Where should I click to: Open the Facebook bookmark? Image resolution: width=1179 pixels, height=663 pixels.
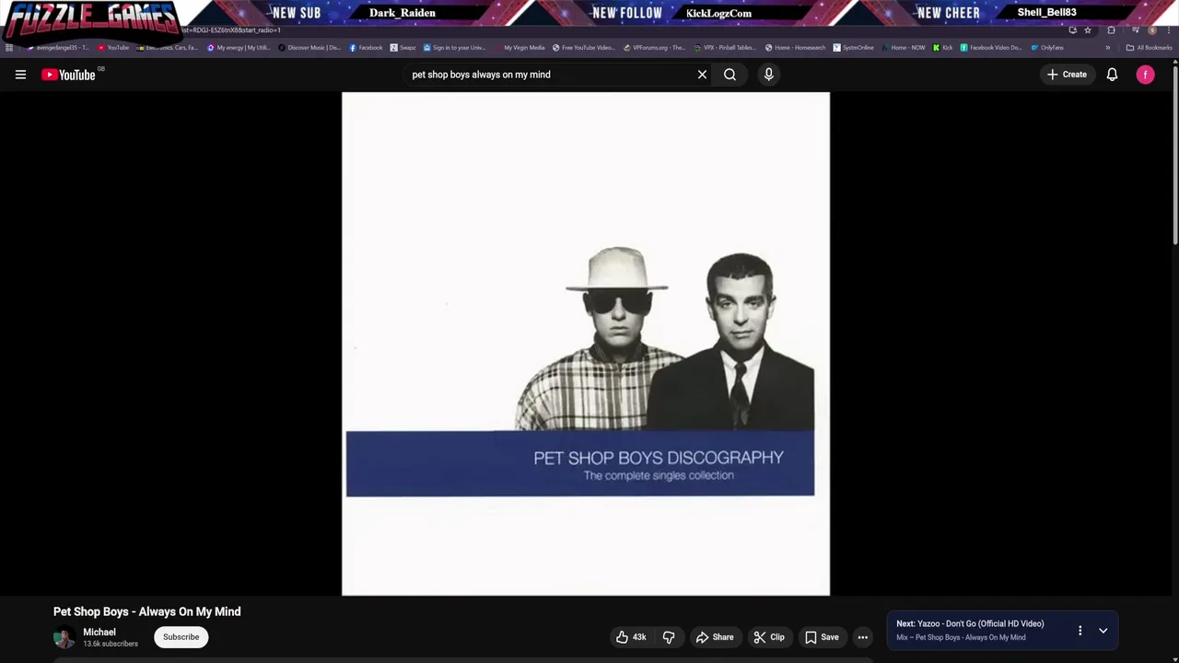click(366, 48)
